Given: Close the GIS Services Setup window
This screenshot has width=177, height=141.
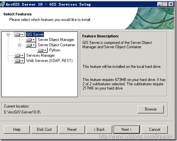Looking at the screenshot, I should click(171, 4).
